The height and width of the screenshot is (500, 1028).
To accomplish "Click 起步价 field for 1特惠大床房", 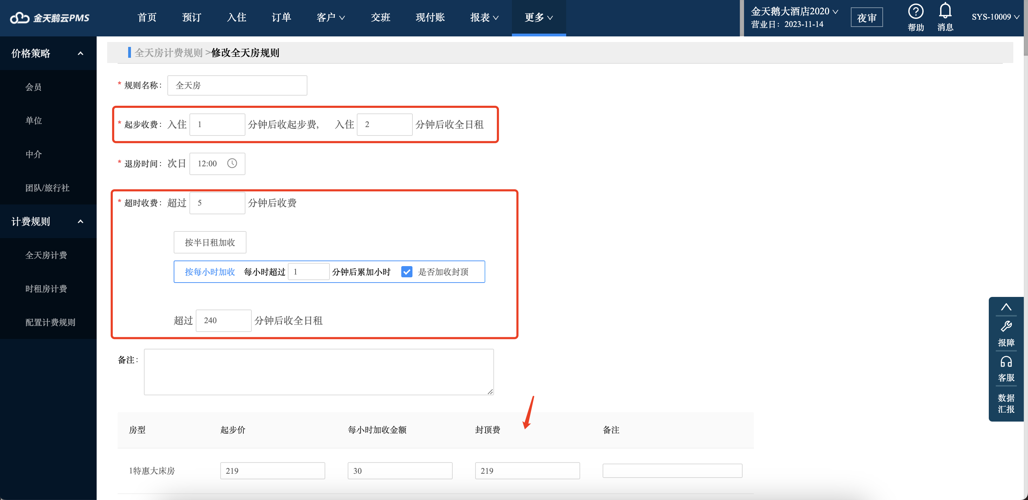I will tap(272, 471).
